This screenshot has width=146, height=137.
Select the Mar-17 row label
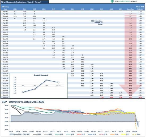(x=5, y=69)
